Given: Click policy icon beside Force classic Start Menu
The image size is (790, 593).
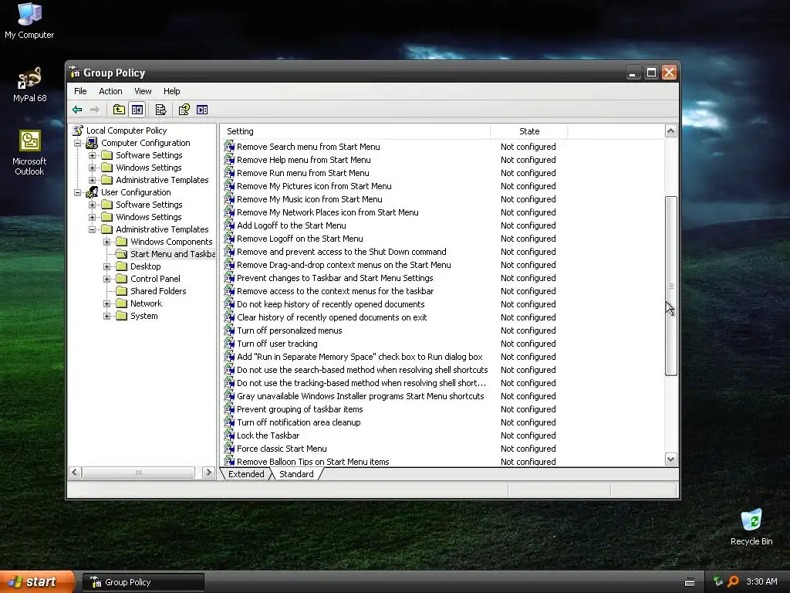Looking at the screenshot, I should point(229,449).
